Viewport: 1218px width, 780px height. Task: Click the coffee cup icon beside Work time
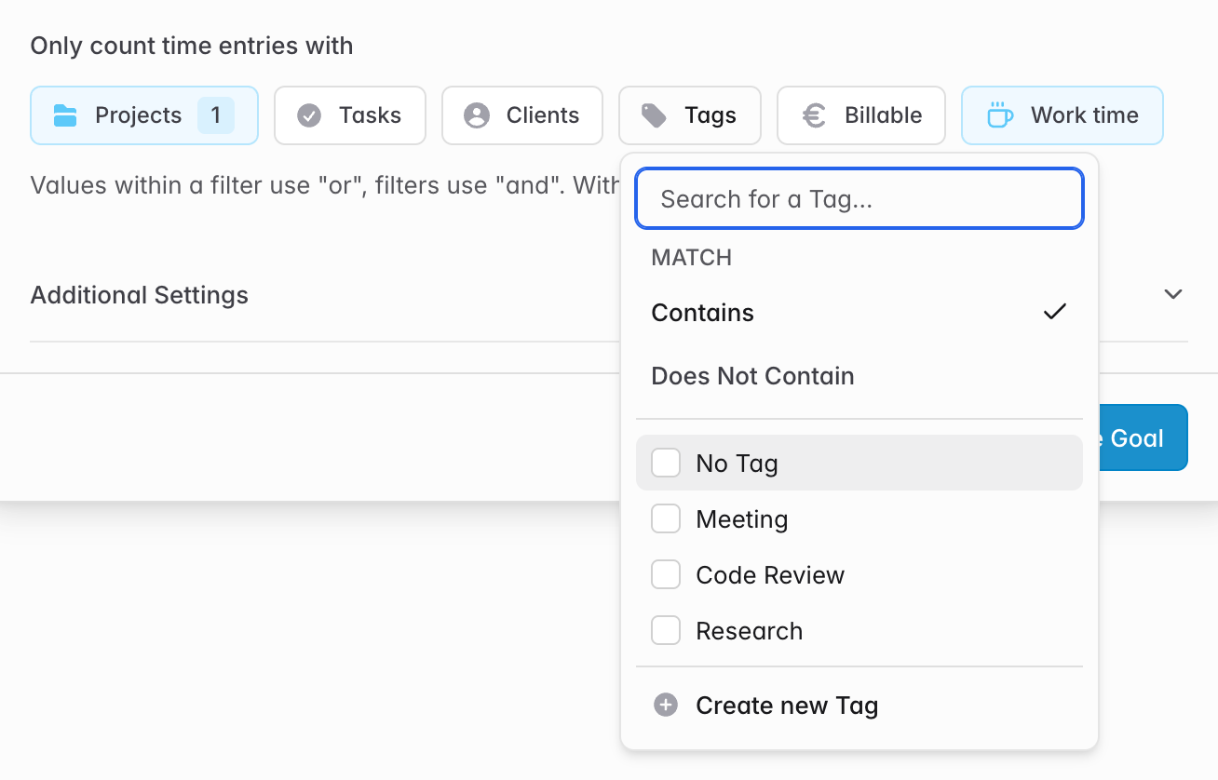(999, 115)
